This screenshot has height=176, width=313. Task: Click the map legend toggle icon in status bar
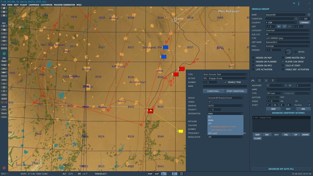click(x=174, y=174)
